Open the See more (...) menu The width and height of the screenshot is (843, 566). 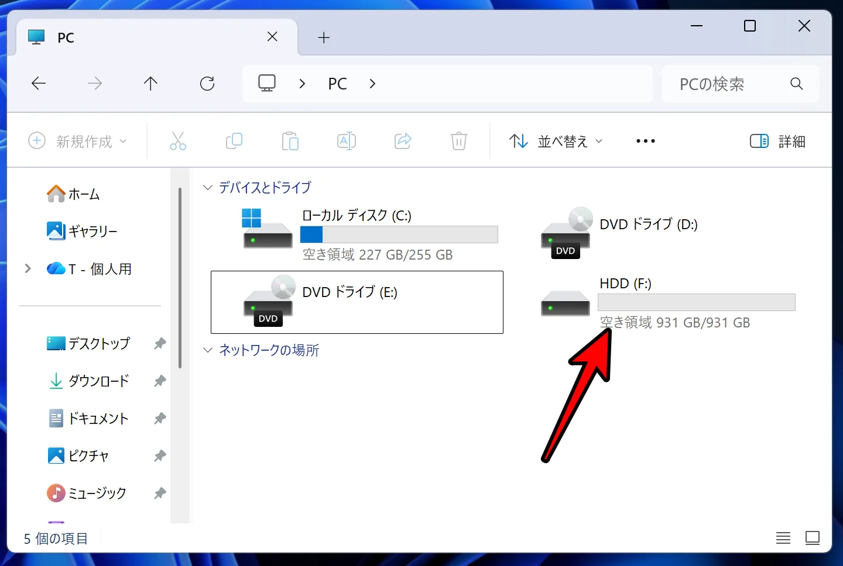645,141
